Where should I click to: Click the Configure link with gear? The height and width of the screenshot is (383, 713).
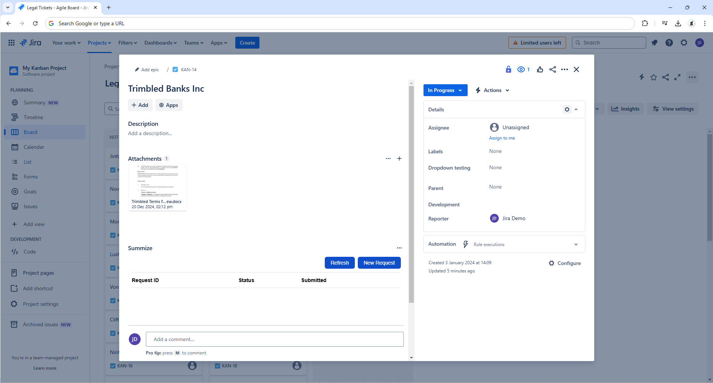(565, 263)
